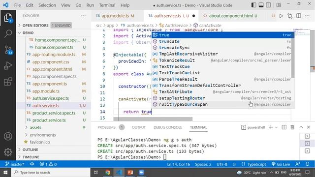Open the Terminal menu
Screen dimensions: 315x177
coord(107,5)
